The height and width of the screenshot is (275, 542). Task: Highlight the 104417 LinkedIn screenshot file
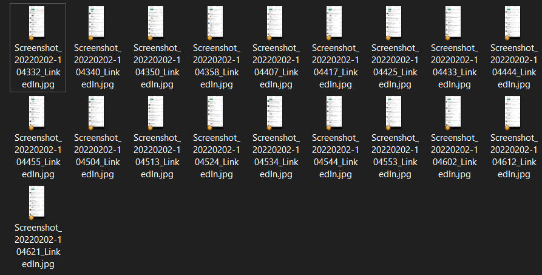point(335,22)
